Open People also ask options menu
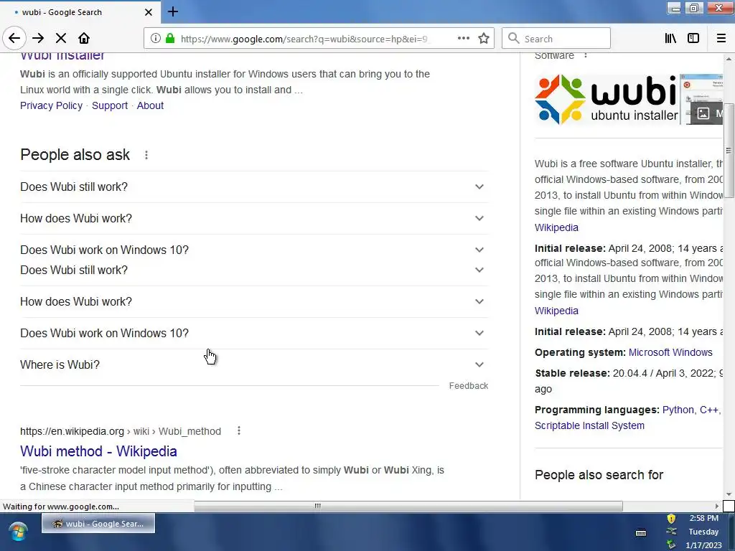Screen dimensions: 735x551 pyautogui.click(x=146, y=155)
